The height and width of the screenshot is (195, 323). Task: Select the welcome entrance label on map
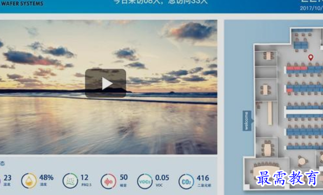pos(247,120)
